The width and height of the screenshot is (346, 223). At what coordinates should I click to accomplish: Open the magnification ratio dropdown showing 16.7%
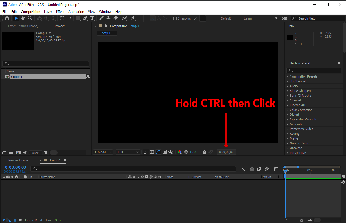click(x=103, y=152)
